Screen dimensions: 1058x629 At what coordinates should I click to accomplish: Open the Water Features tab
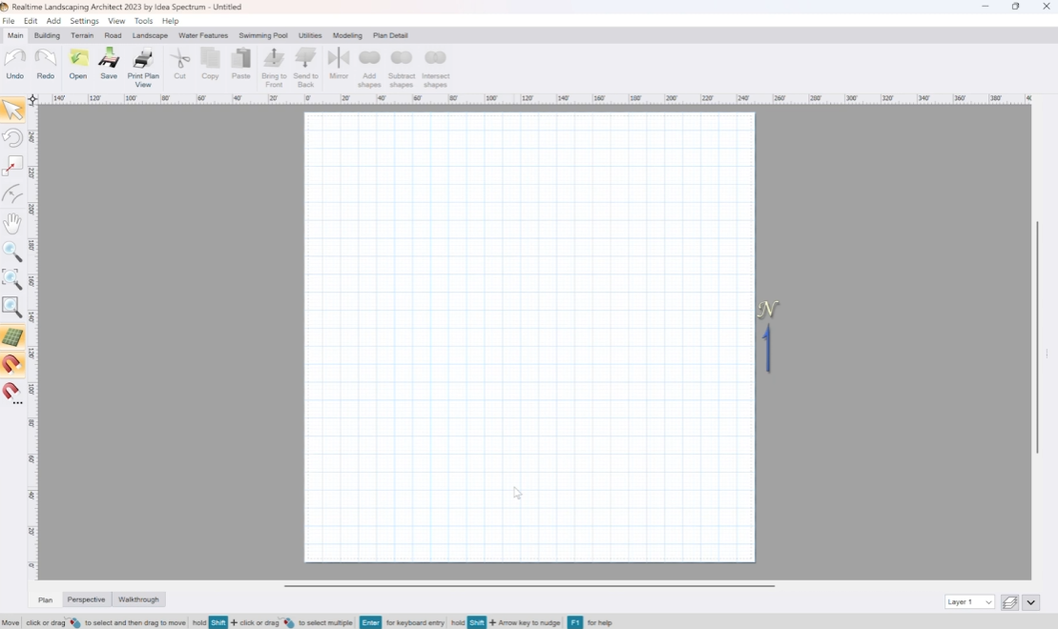[203, 35]
